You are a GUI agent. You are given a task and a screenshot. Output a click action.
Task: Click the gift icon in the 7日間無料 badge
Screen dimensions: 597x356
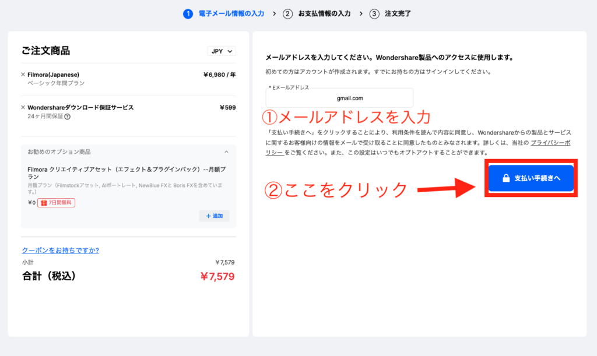click(x=44, y=202)
